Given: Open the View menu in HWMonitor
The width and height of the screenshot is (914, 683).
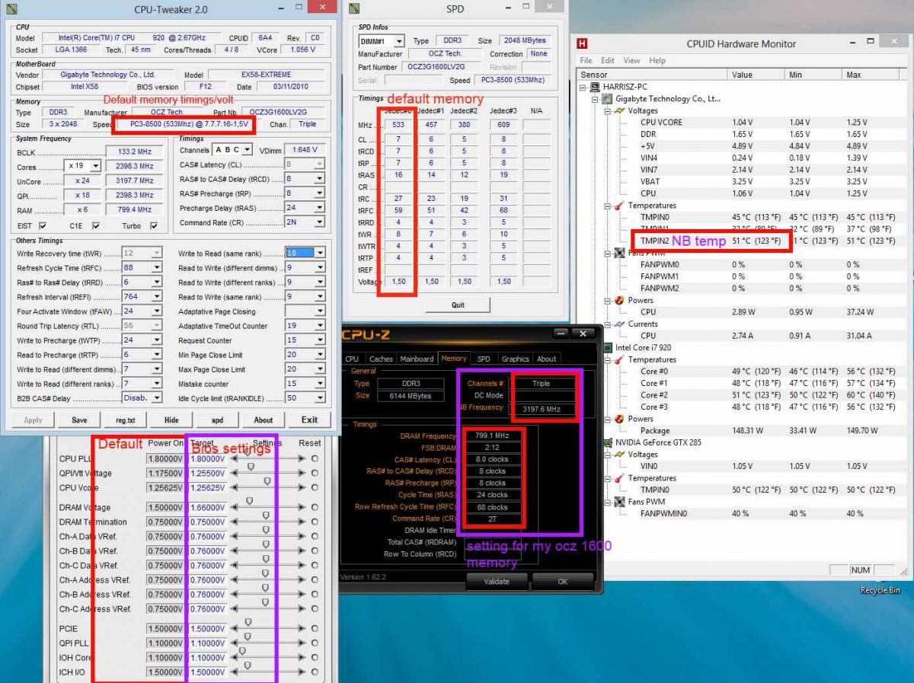Looking at the screenshot, I should 631,60.
